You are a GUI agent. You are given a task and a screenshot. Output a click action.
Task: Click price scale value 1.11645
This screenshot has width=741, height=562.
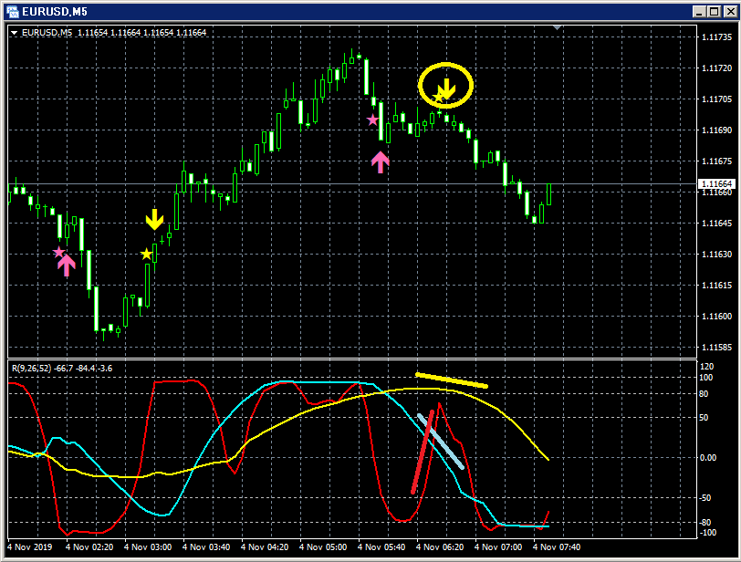[716, 223]
